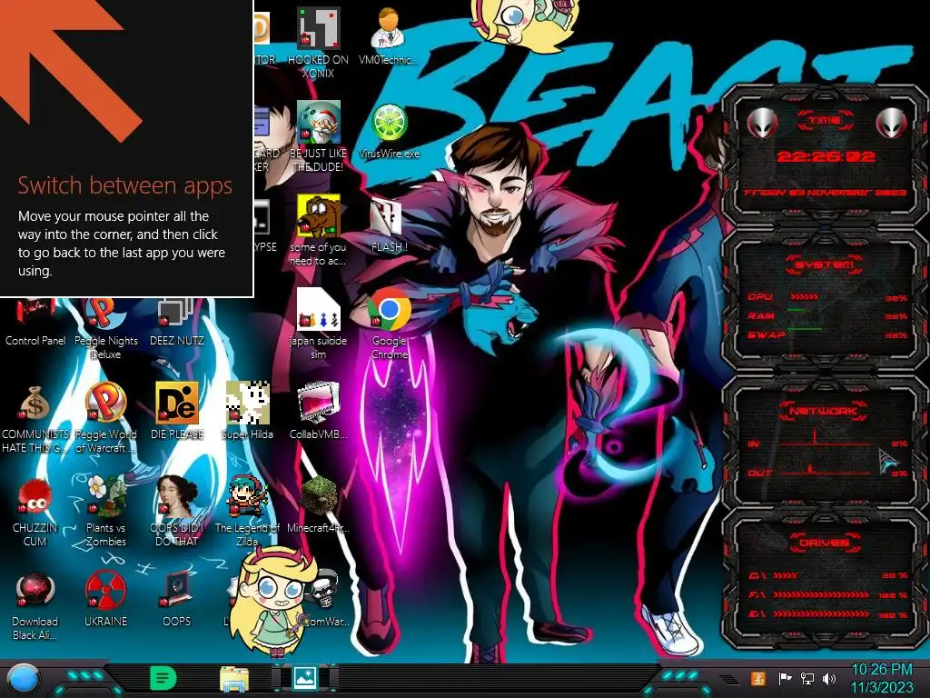The image size is (930, 698).
Task: Open the FLASH ! desktop shortcut
Action: tap(389, 224)
